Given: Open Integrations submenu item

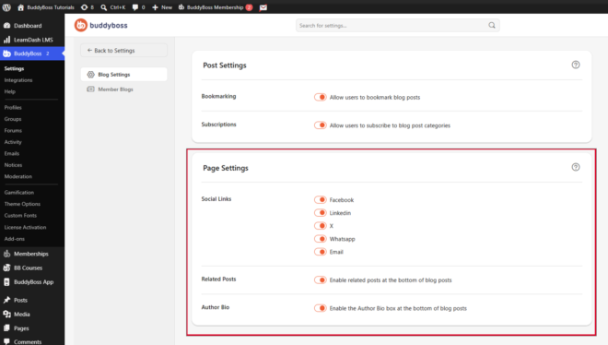Looking at the screenshot, I should pyautogui.click(x=18, y=80).
